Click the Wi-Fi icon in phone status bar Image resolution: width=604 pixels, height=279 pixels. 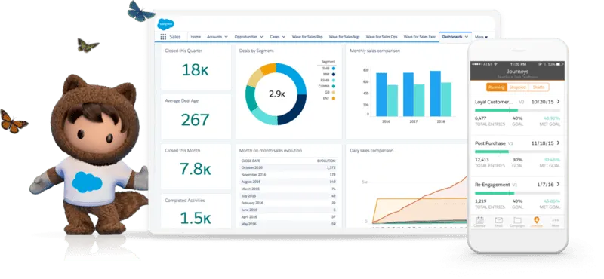tap(496, 64)
